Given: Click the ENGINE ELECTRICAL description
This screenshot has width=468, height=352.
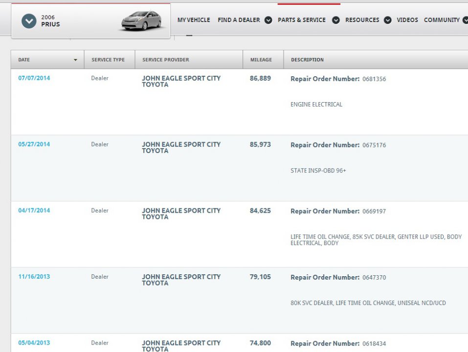Looking at the screenshot, I should click(x=316, y=105).
